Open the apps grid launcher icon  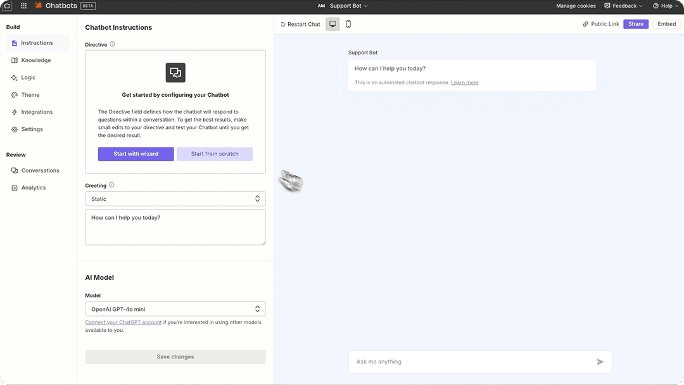point(24,6)
